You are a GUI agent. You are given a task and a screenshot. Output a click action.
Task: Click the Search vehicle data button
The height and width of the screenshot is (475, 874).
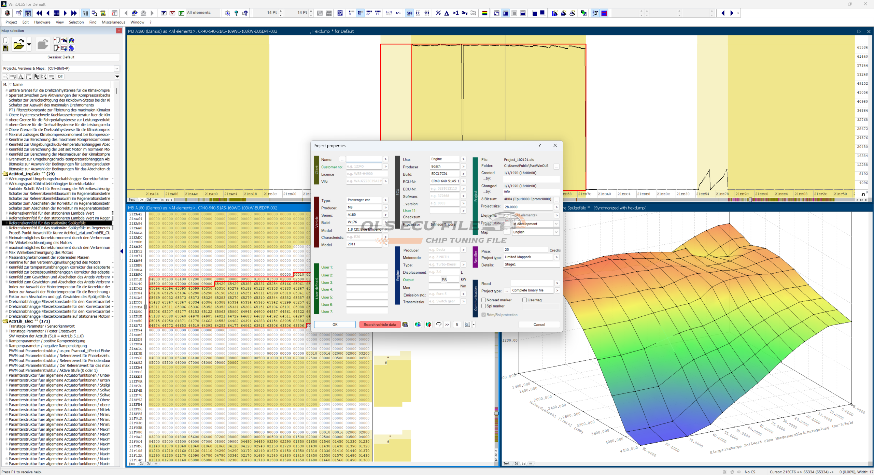380,325
